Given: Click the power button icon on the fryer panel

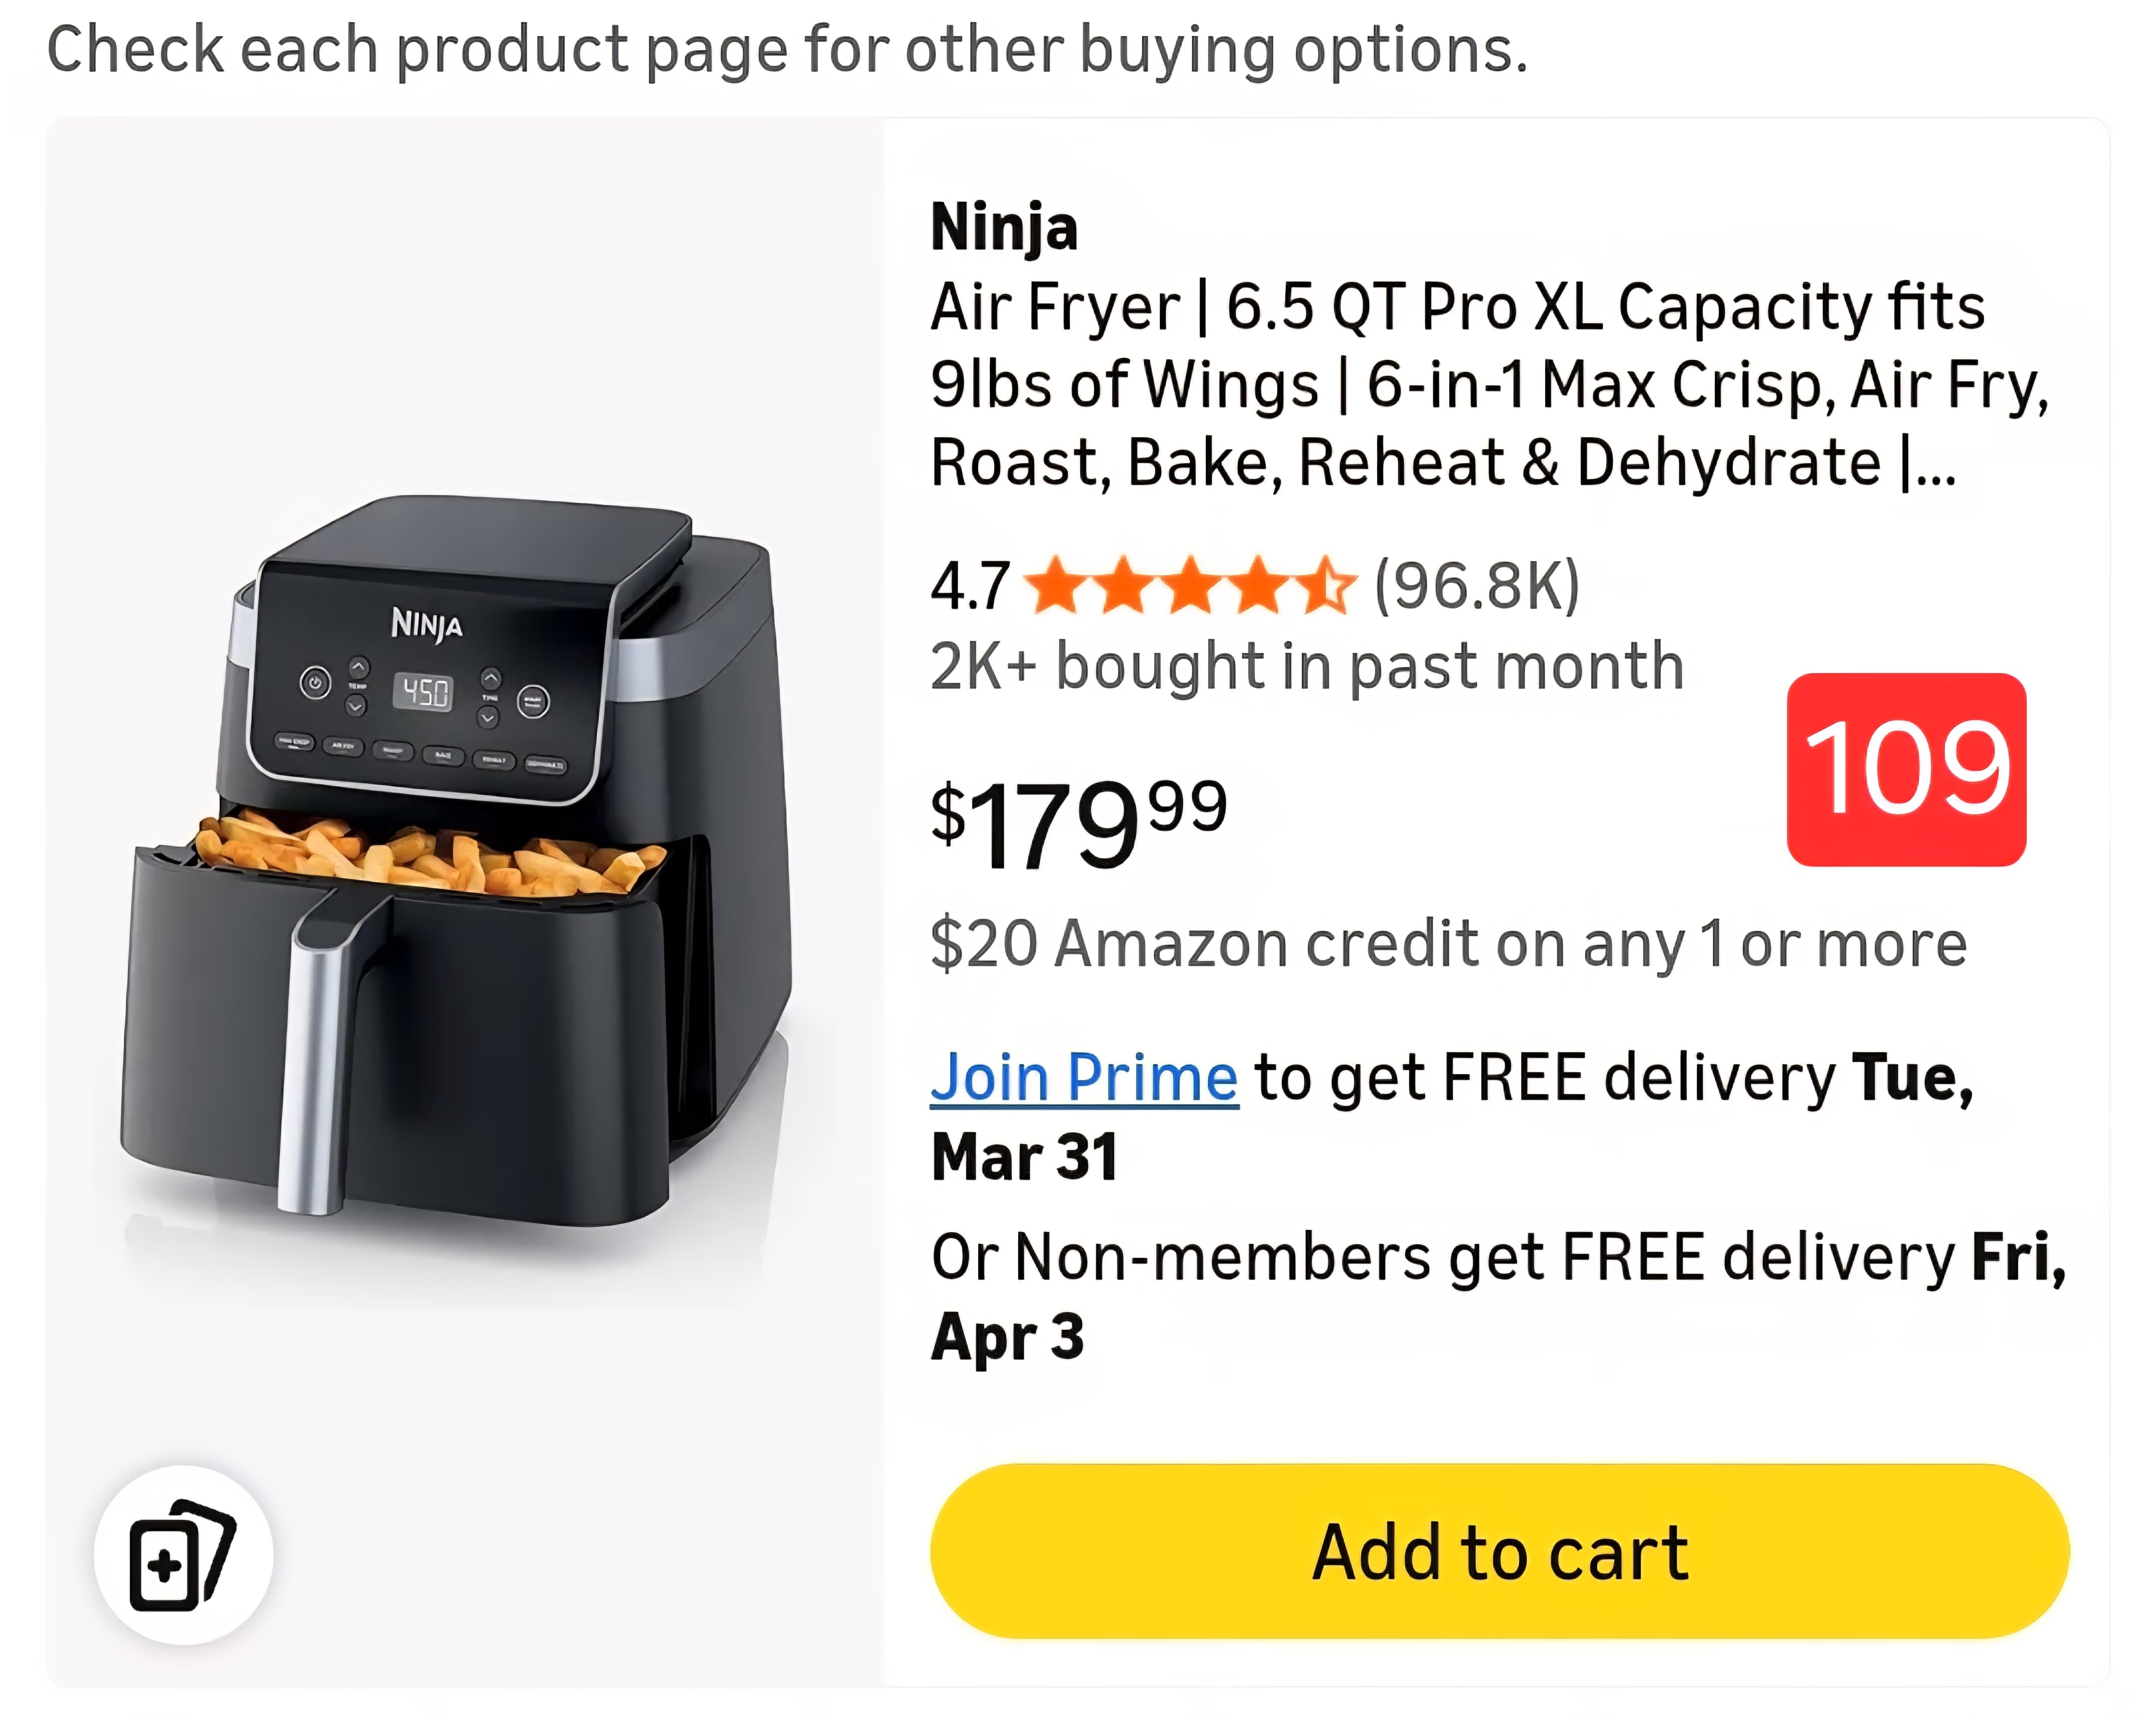Looking at the screenshot, I should pos(315,684).
